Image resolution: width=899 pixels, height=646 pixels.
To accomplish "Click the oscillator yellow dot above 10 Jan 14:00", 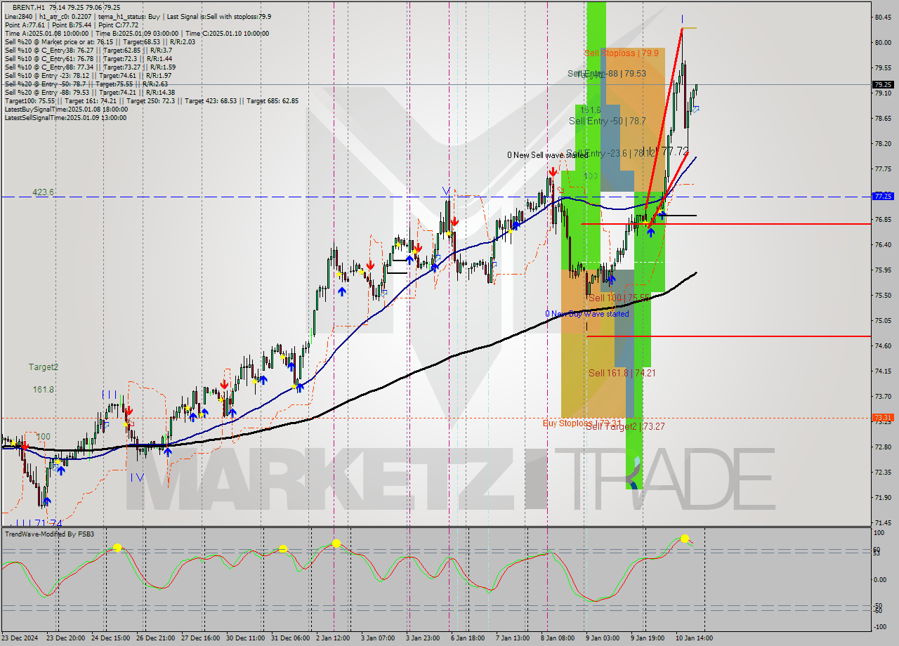I will click(685, 539).
